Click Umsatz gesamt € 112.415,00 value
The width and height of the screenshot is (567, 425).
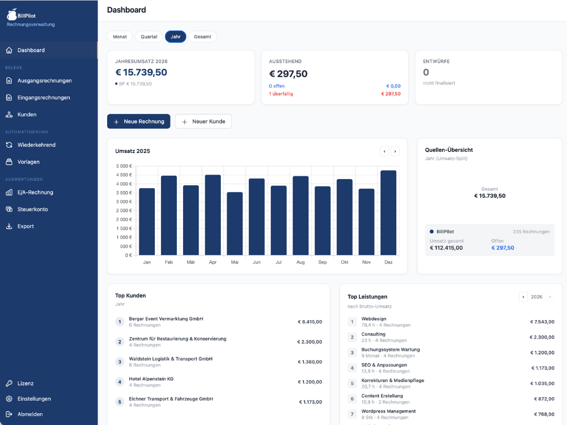pos(446,248)
